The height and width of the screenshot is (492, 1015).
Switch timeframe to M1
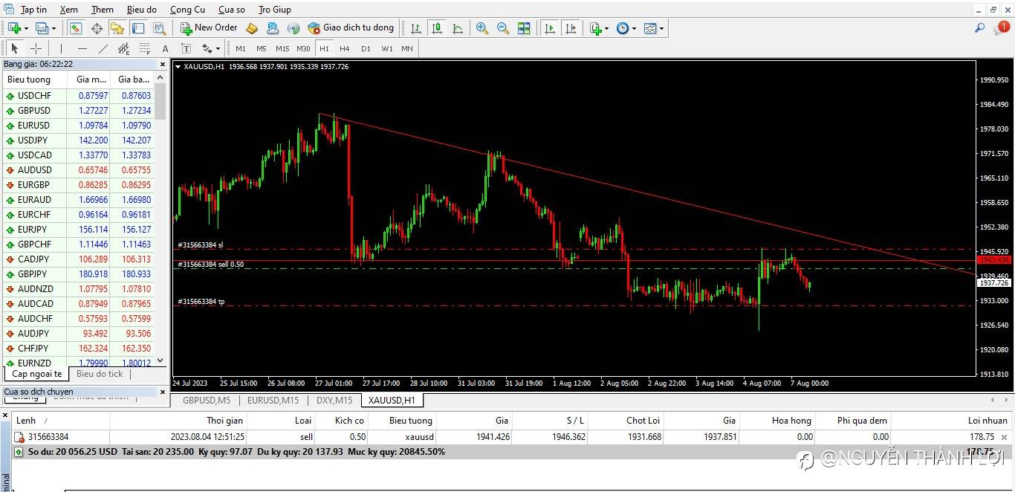click(241, 48)
